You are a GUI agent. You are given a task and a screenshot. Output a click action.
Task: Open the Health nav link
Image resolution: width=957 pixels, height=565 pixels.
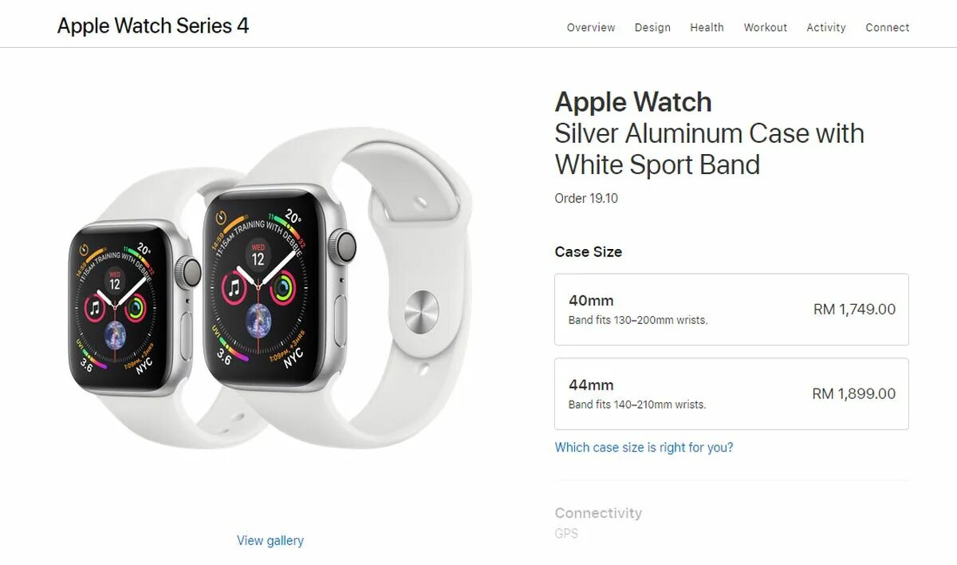click(707, 27)
